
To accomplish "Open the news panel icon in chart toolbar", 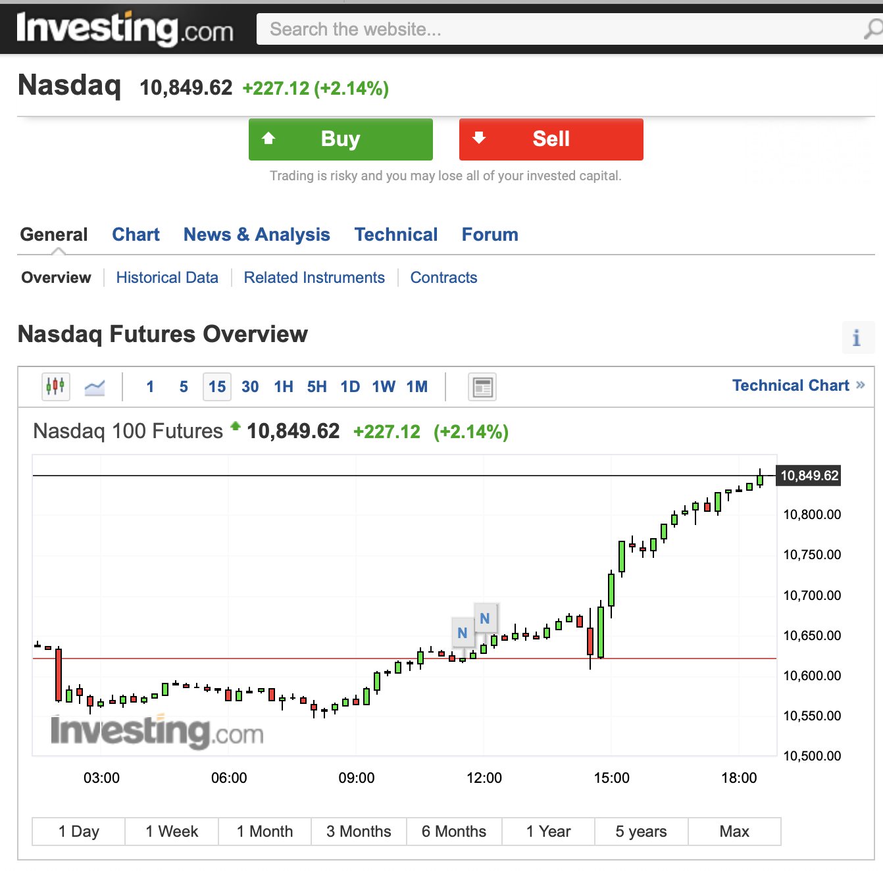I will [482, 387].
